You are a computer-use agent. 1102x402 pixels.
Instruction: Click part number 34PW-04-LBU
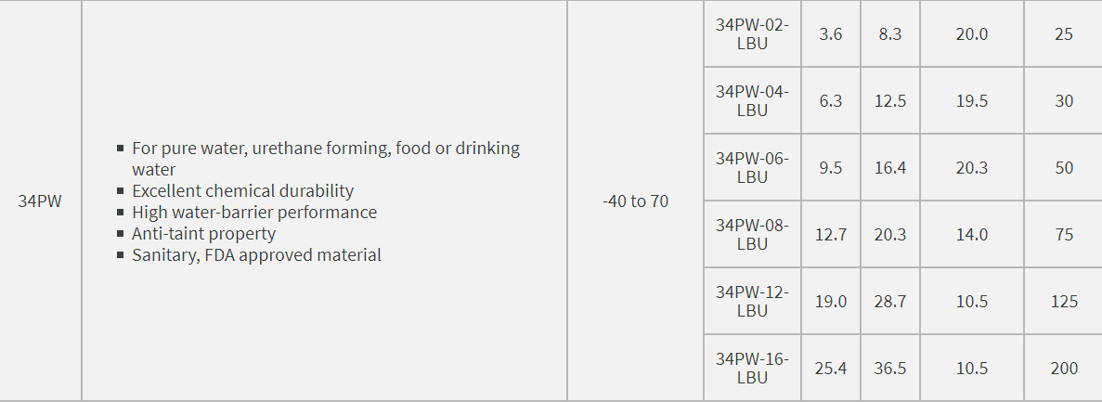click(x=752, y=101)
